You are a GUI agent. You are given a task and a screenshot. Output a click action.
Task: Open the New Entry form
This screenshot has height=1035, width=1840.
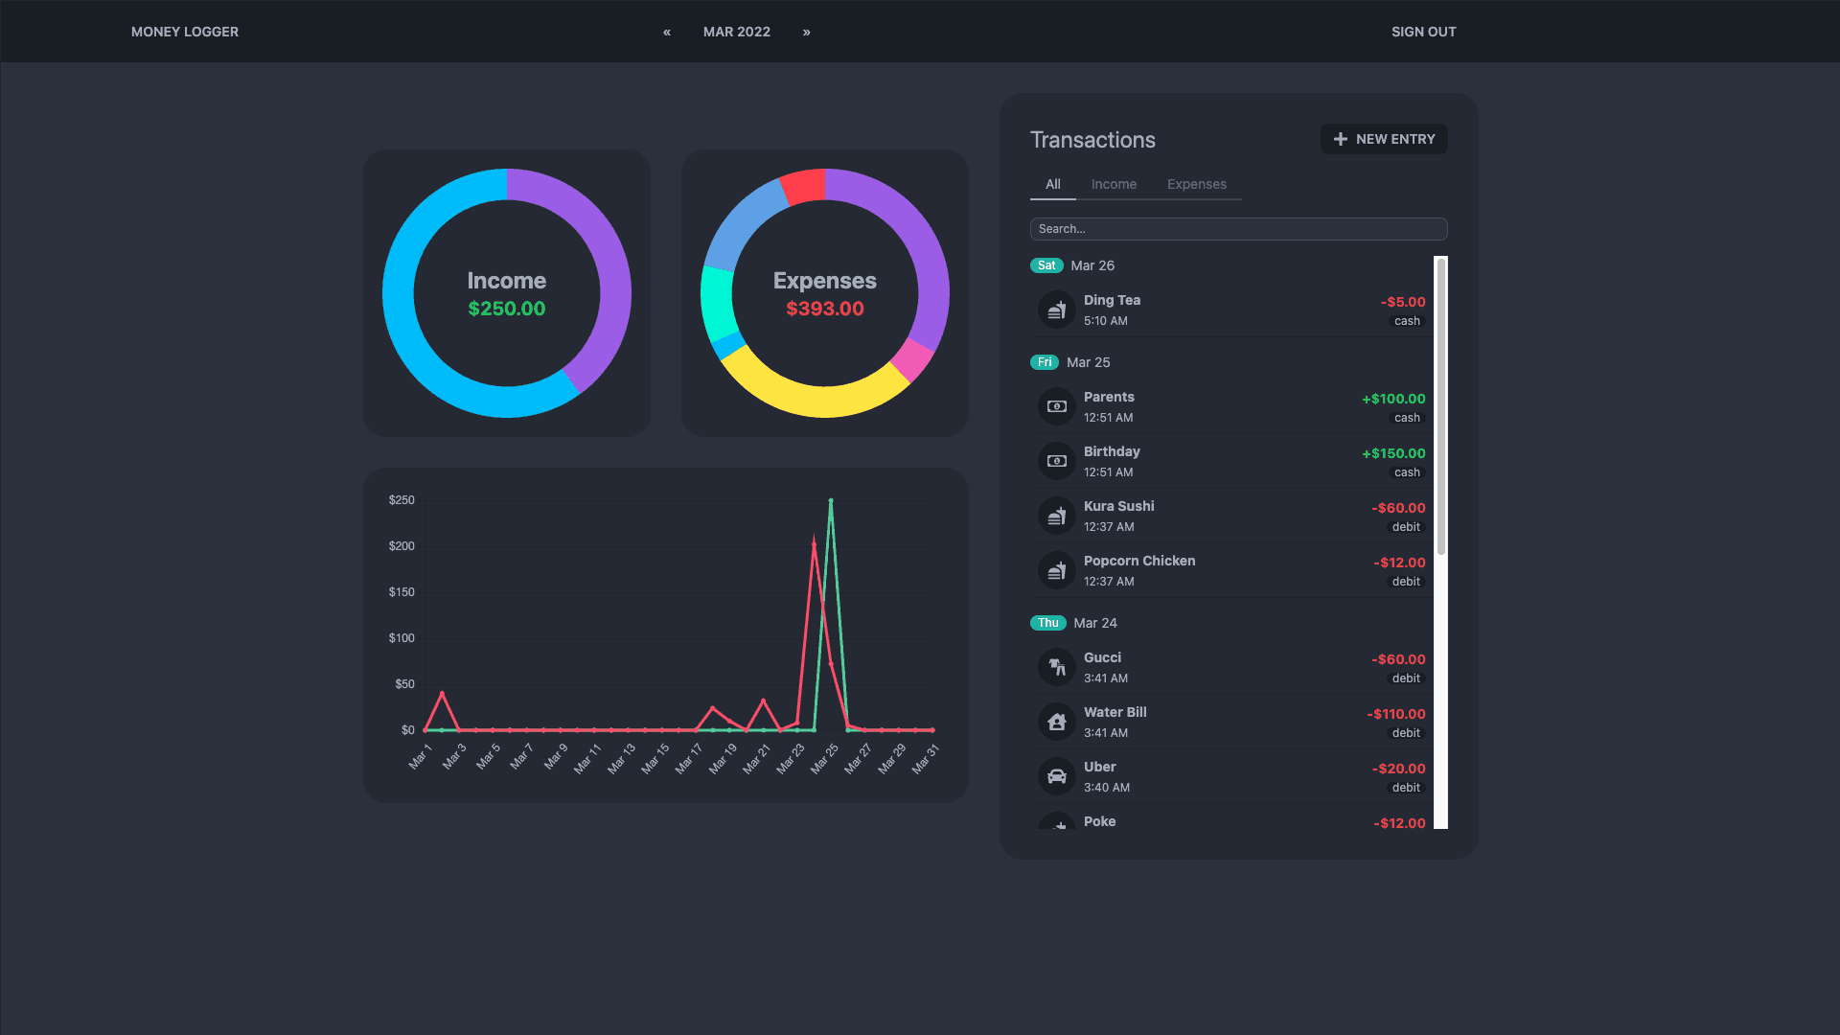coord(1384,139)
